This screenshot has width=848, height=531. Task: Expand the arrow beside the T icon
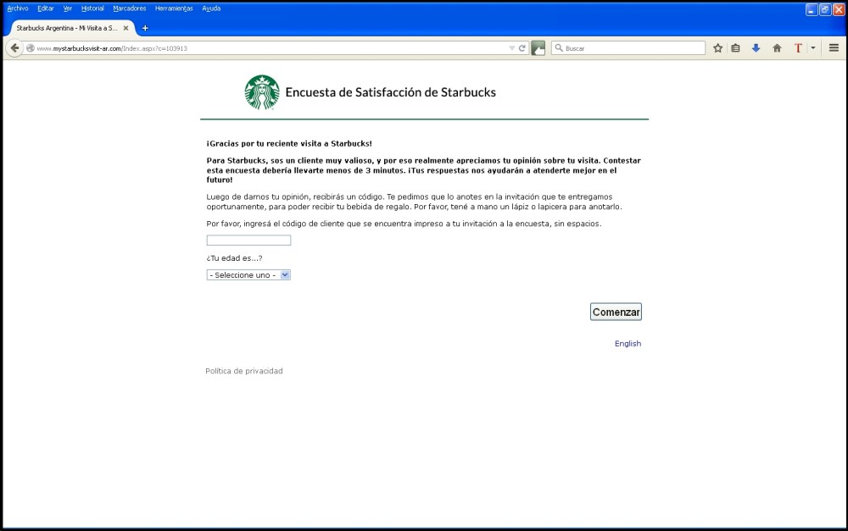pos(812,48)
